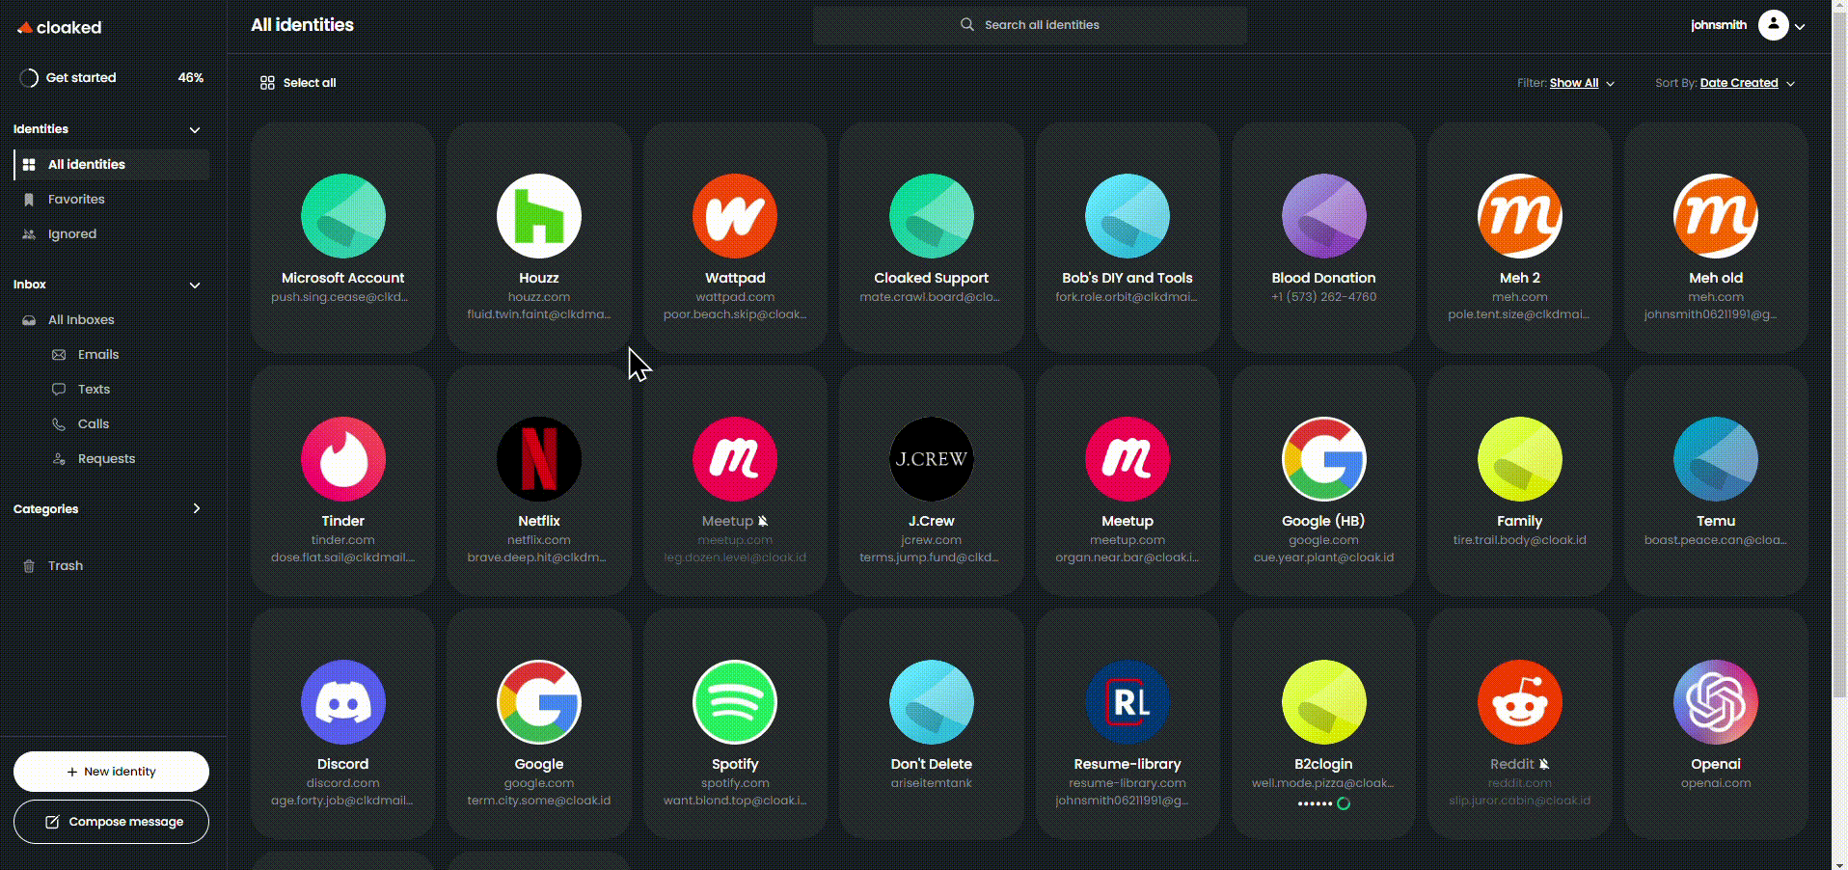Open the J.Crew identity logo
The image size is (1848, 870).
coord(931,459)
